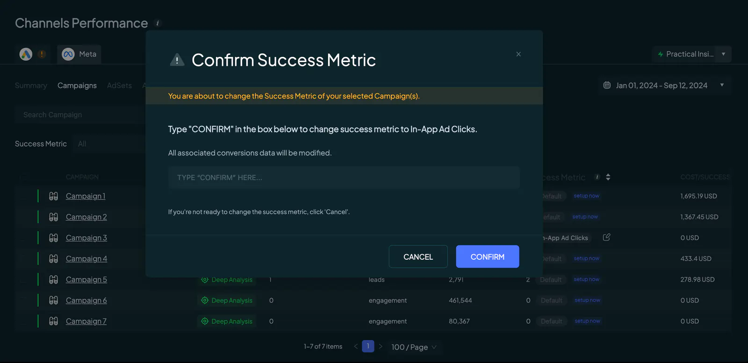Click Deep Analysis for Campaign 7
Viewport: 748px width, 363px height.
227,321
